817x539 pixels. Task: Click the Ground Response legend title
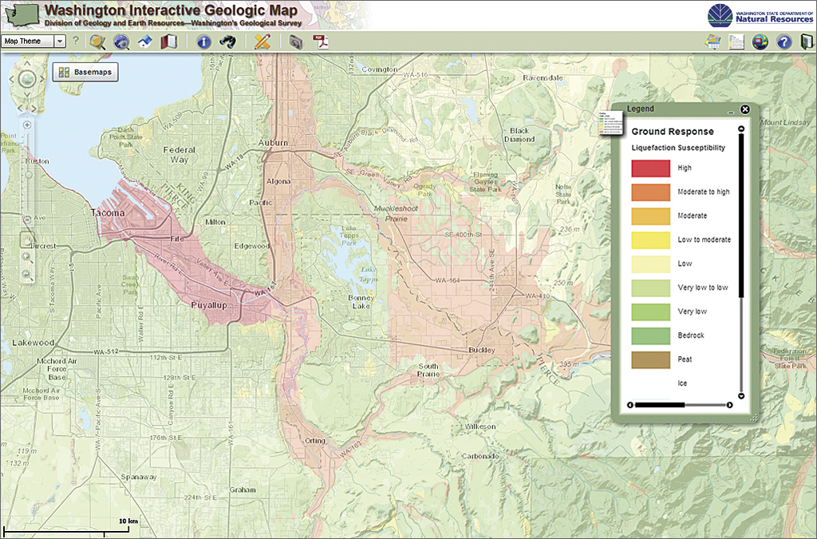[672, 132]
